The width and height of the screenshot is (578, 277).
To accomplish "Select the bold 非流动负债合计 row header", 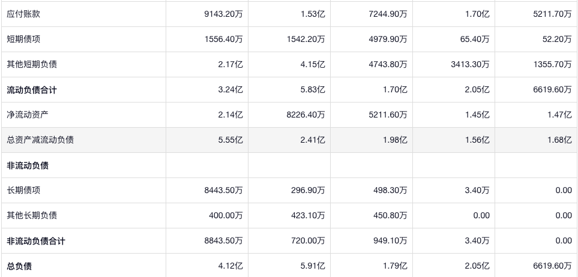I will [36, 241].
